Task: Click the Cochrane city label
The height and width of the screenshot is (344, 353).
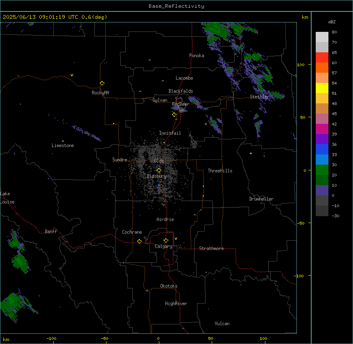Action: click(x=132, y=232)
